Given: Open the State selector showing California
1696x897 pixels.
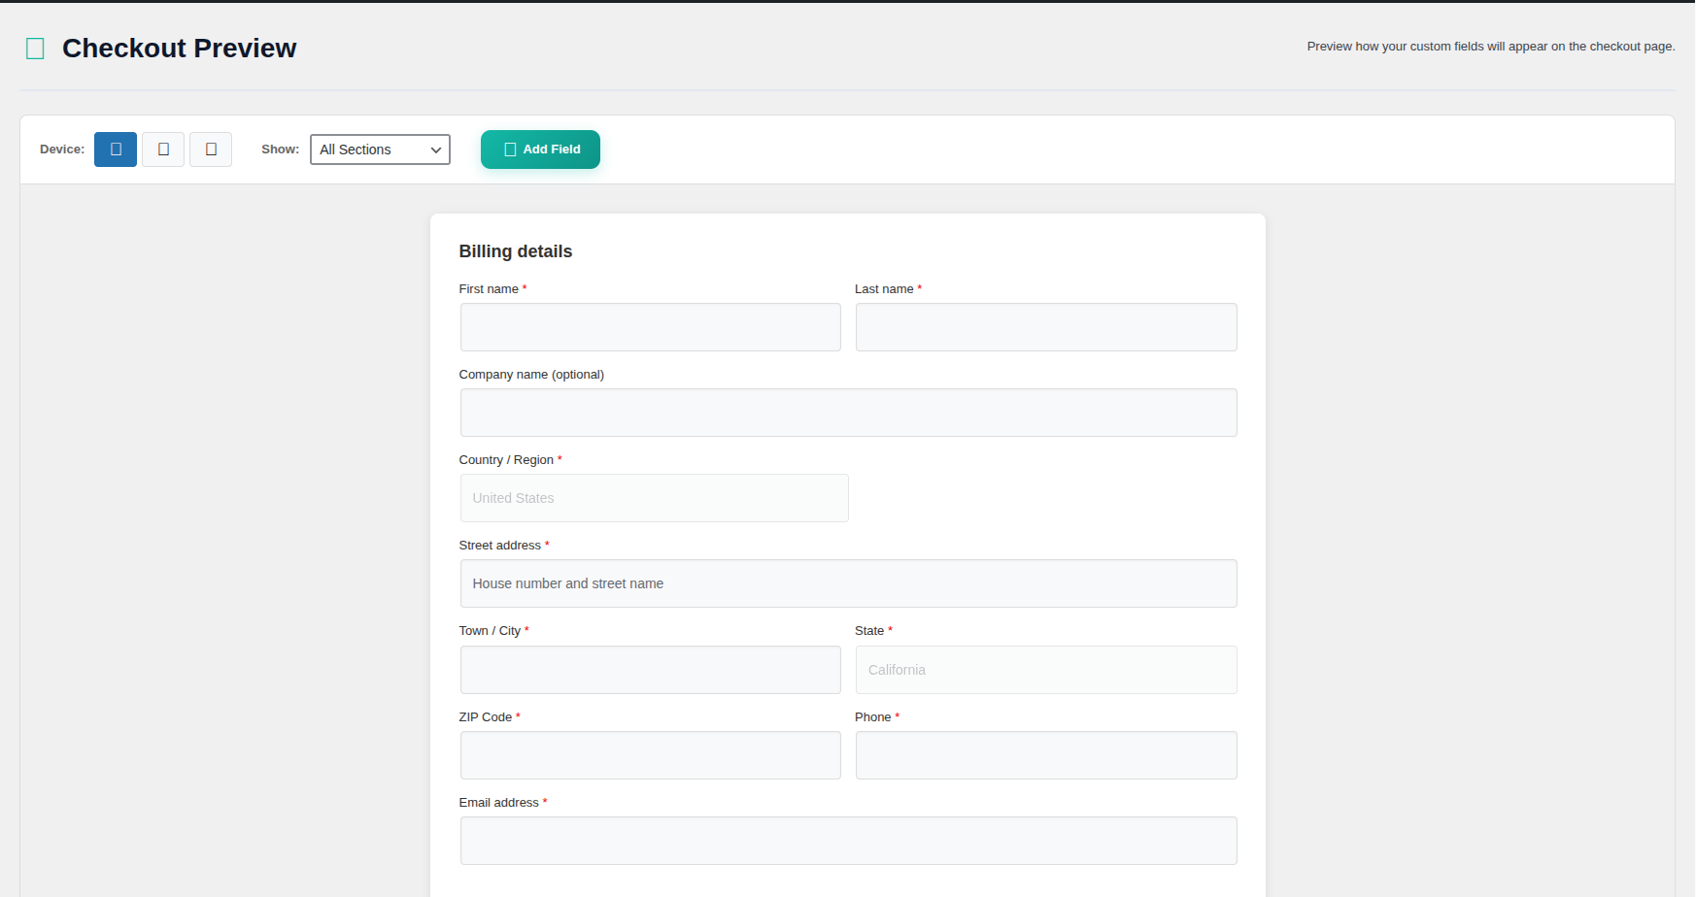Looking at the screenshot, I should coord(1045,670).
